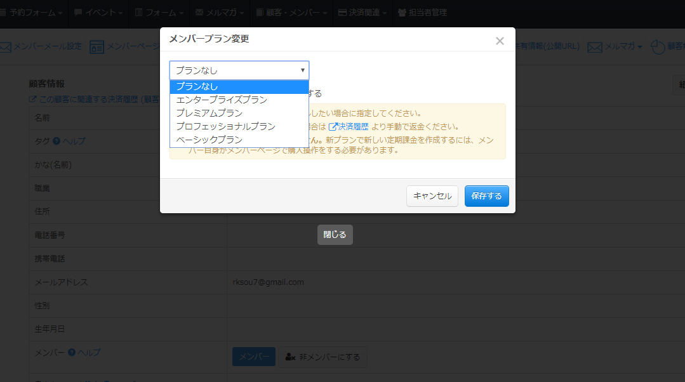
Task: Click the 非メンバーにする button
Action: click(323, 357)
